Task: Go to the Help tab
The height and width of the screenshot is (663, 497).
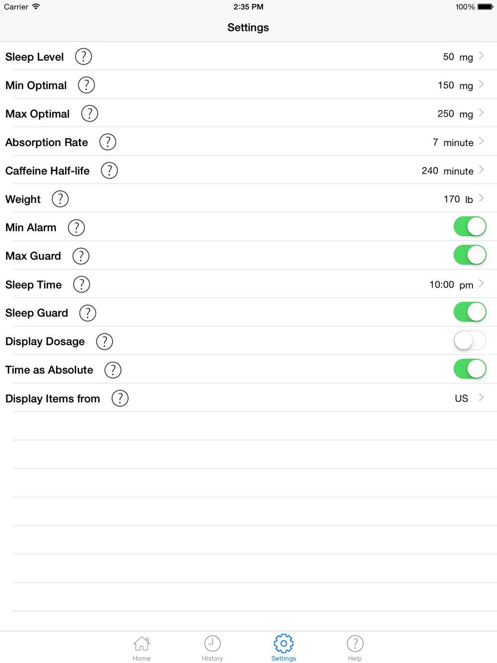Action: tap(355, 649)
